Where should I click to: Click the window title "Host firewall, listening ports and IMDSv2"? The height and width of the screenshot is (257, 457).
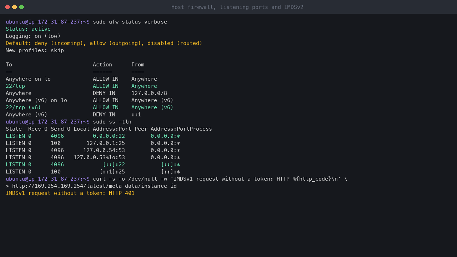pos(237,7)
